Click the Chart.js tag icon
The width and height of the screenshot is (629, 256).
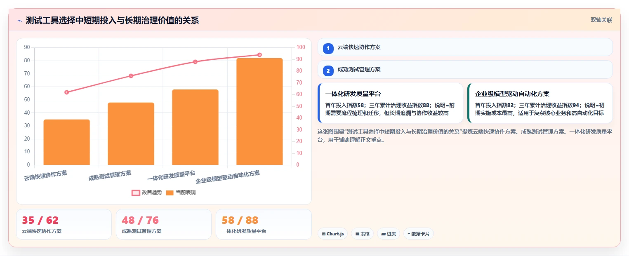pos(323,234)
